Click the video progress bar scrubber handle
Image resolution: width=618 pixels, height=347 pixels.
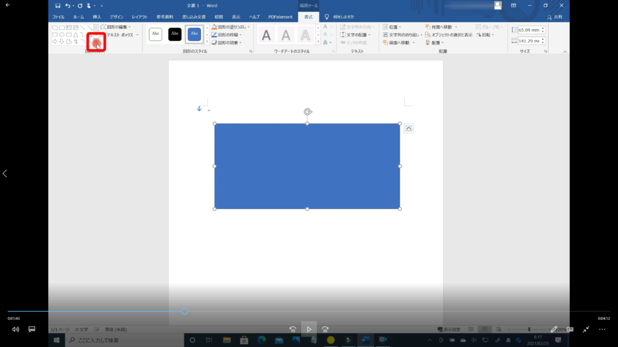[185, 311]
